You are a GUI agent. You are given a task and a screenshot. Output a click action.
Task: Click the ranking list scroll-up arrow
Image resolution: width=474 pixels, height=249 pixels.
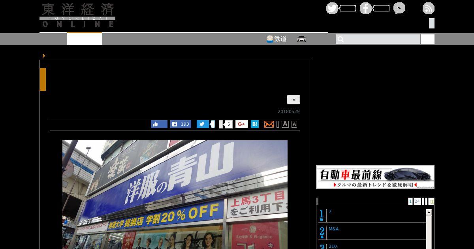tap(429, 212)
